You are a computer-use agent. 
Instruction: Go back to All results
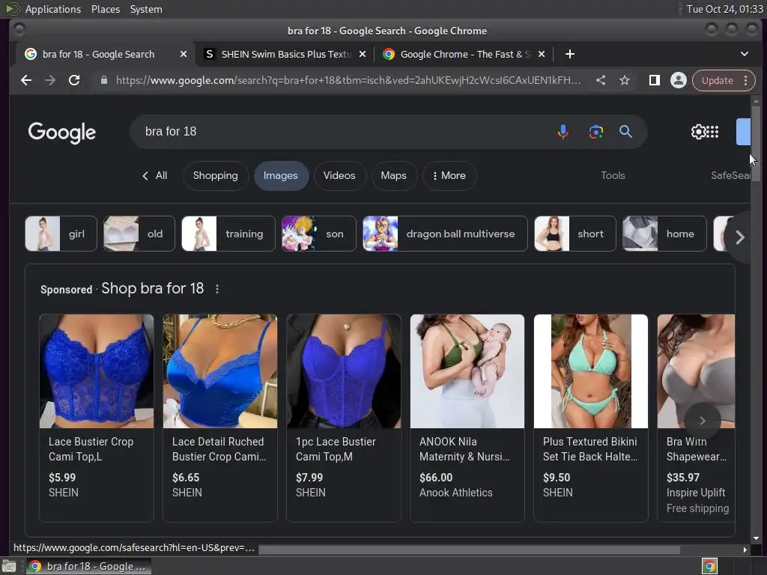154,175
